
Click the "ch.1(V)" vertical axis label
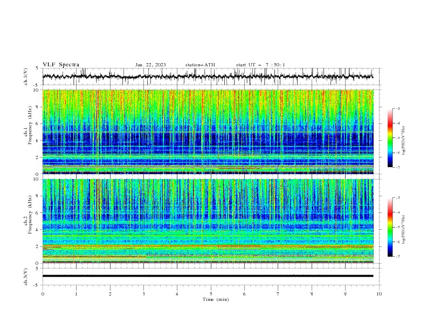(x=26, y=77)
